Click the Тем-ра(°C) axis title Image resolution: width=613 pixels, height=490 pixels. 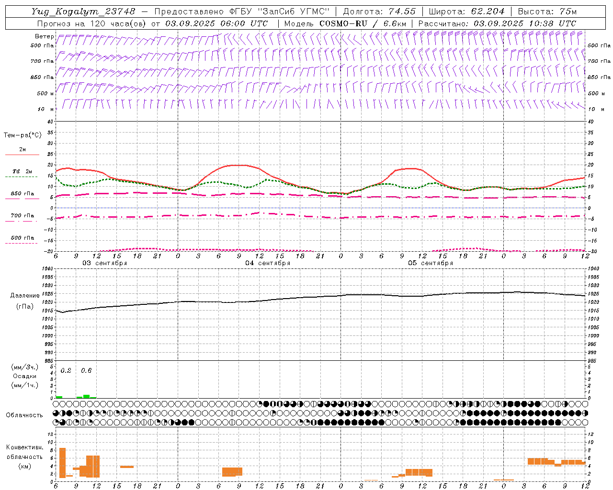click(x=23, y=135)
